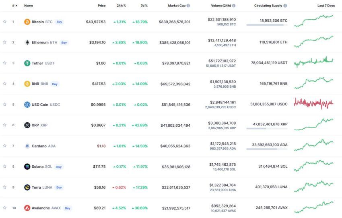
Task: Click the Buy button for Bitcoin
Action: (59, 22)
